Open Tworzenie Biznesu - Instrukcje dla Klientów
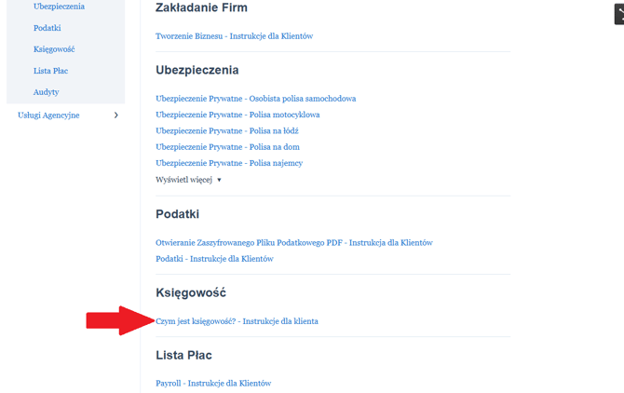Viewport: 624px width, 393px height. click(x=235, y=36)
